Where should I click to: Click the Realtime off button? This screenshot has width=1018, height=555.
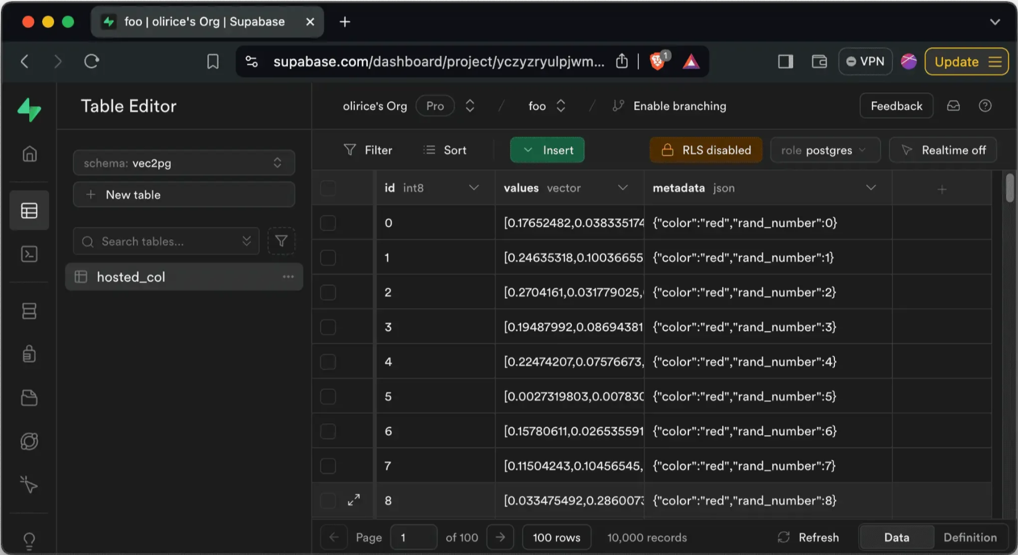(943, 150)
